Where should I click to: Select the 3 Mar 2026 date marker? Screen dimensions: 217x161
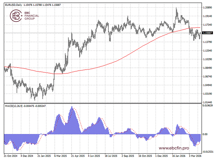(x=195, y=156)
